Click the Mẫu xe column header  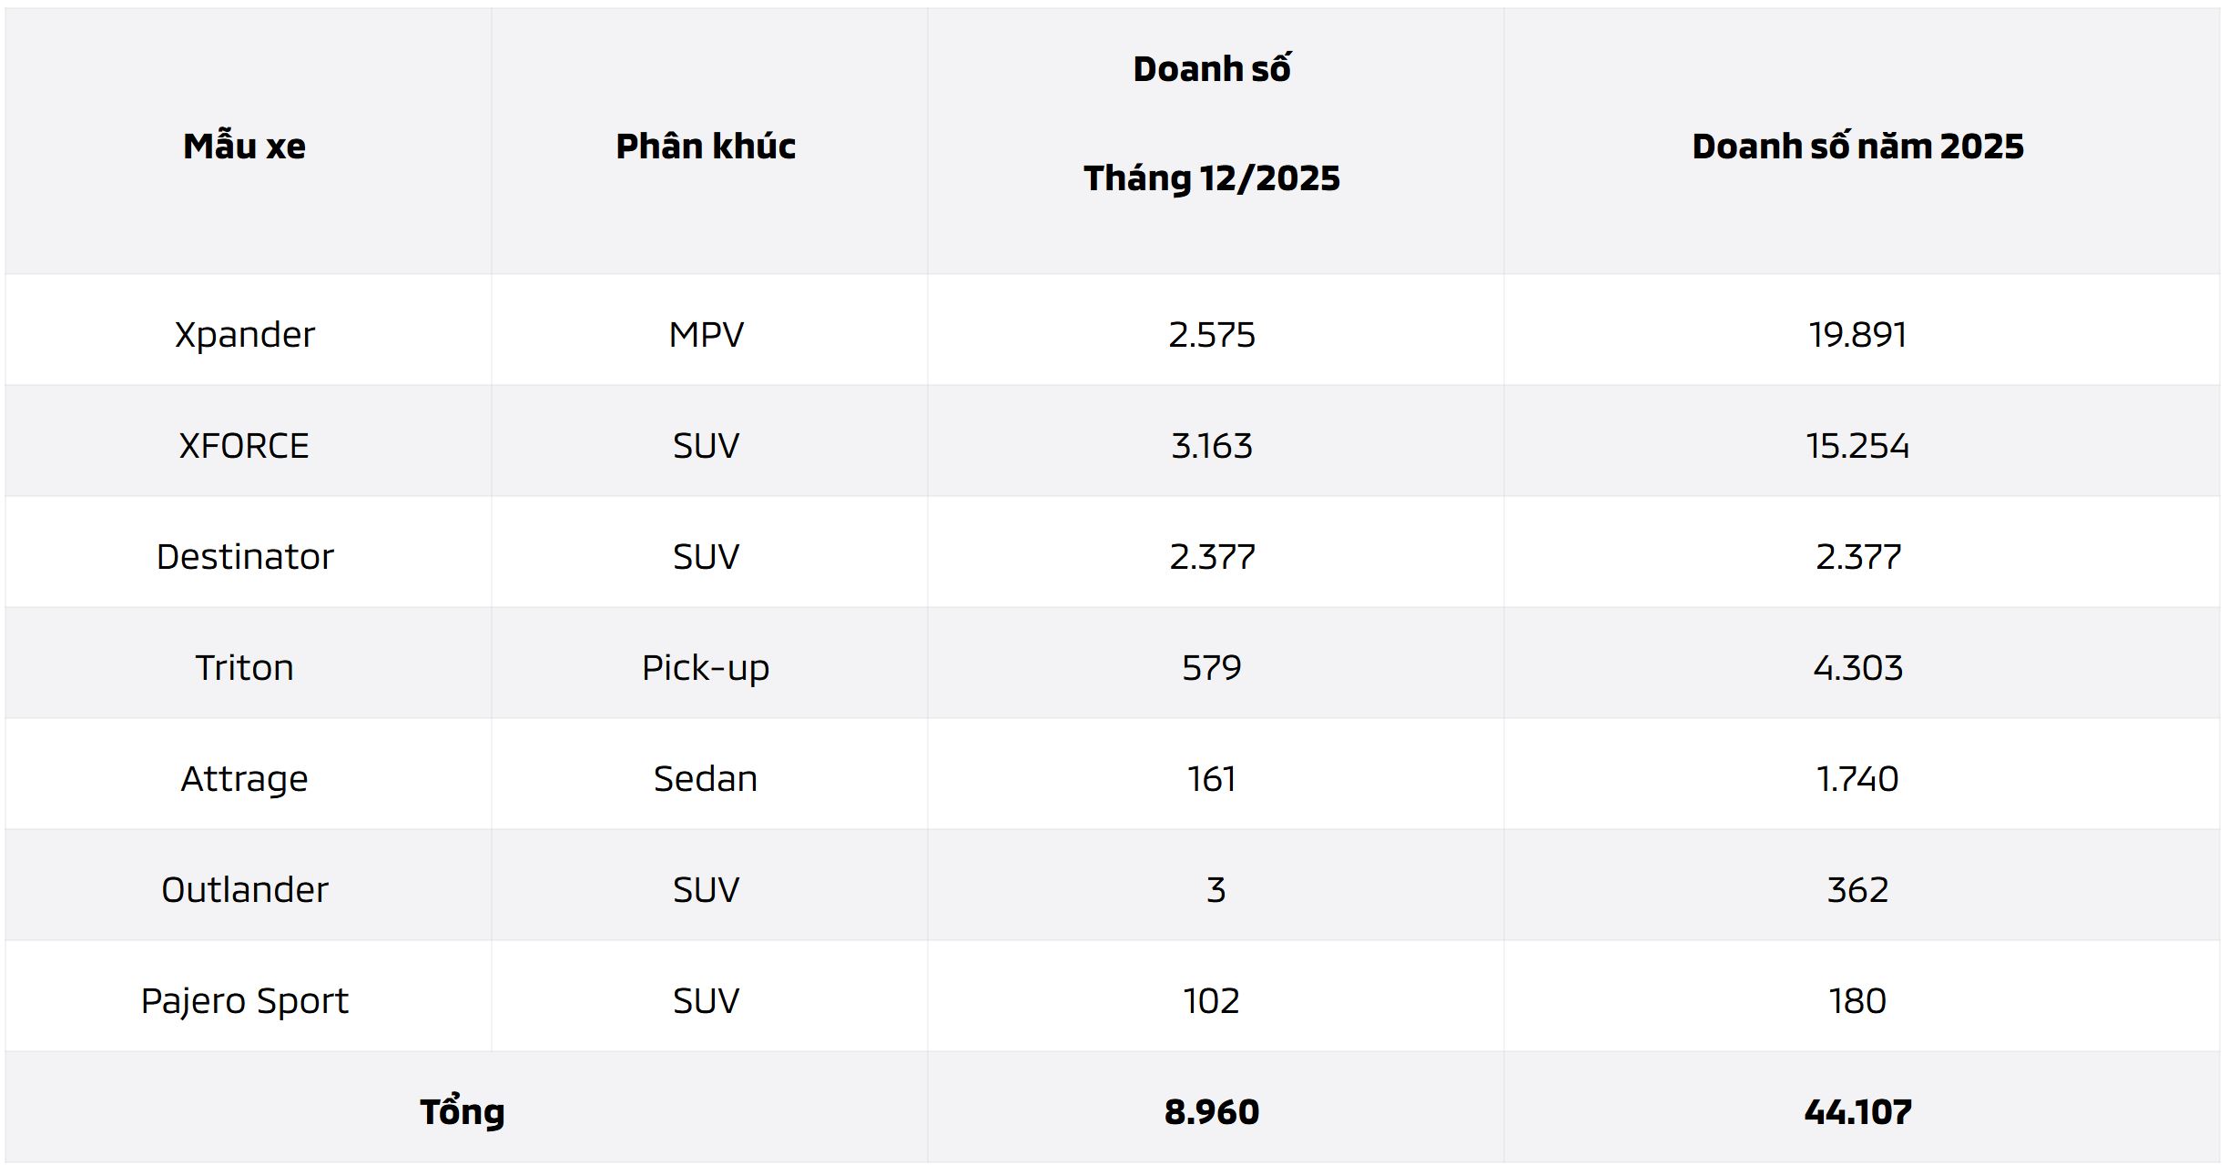point(244,146)
